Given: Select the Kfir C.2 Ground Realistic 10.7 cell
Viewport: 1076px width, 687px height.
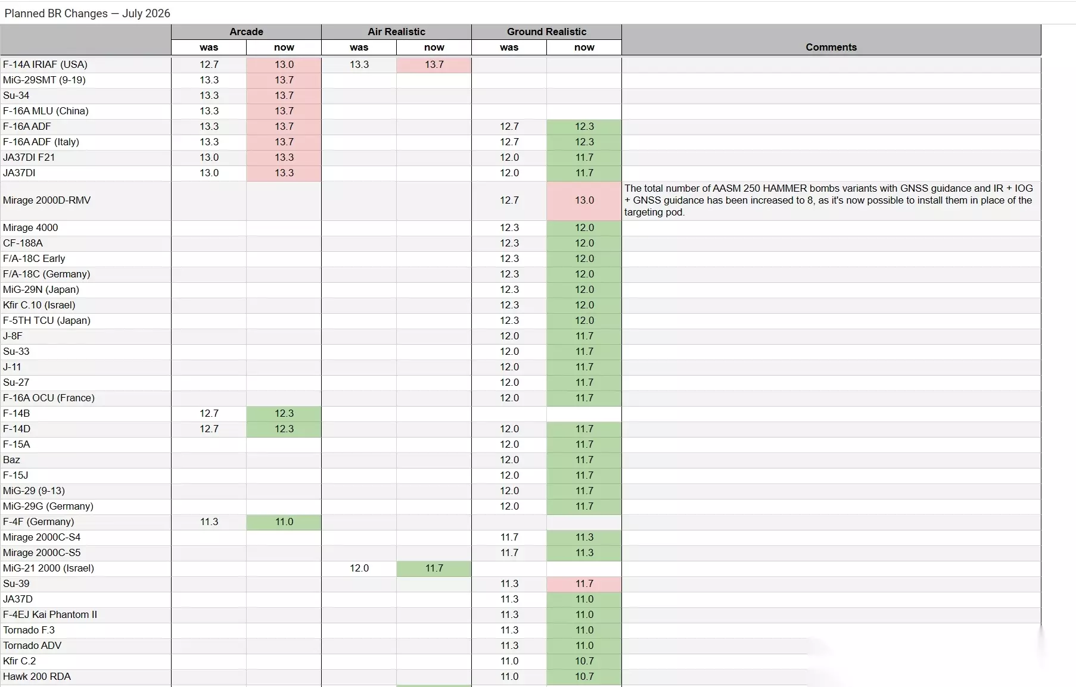Looking at the screenshot, I should click(584, 661).
